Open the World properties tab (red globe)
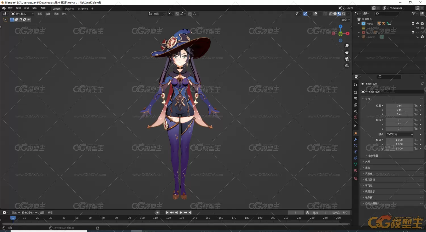426x232 pixels. coord(356,117)
